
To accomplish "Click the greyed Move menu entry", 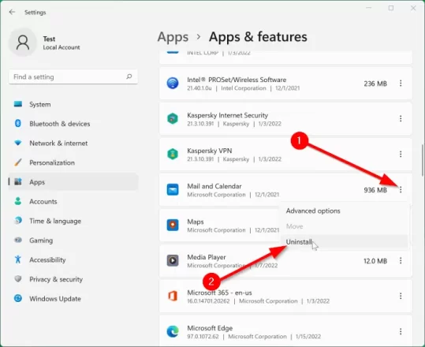I will 345,226.
